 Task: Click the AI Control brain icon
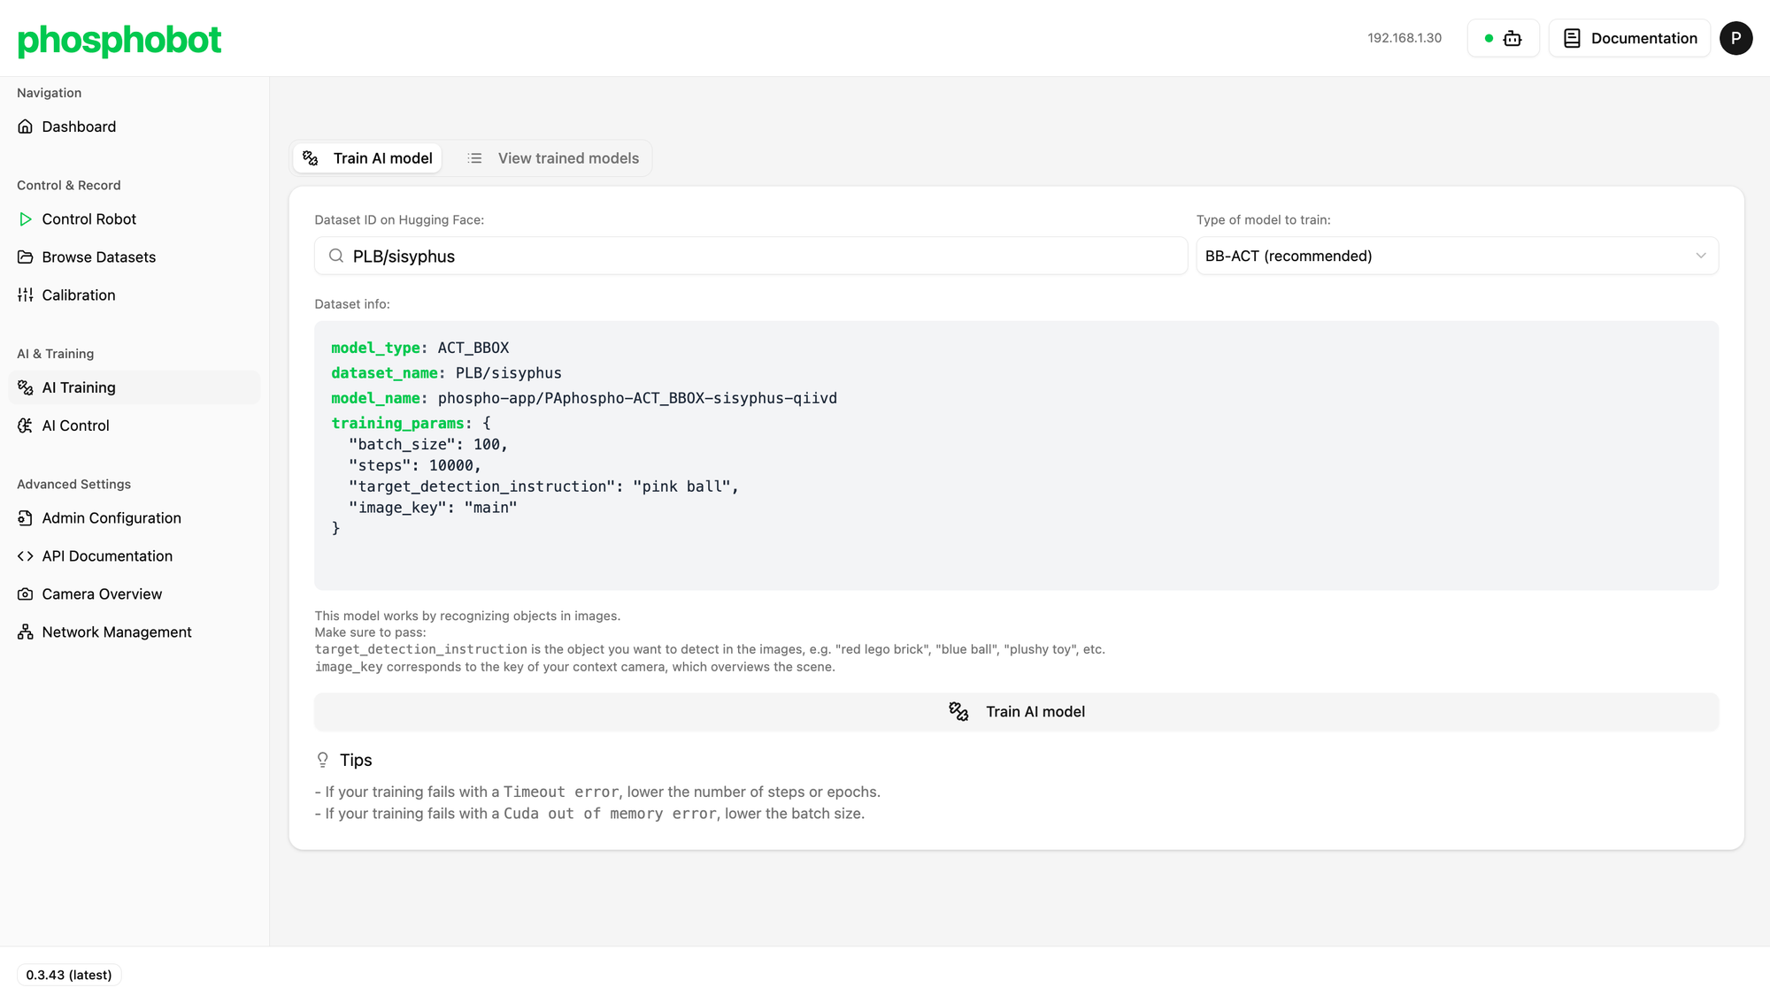(x=26, y=425)
